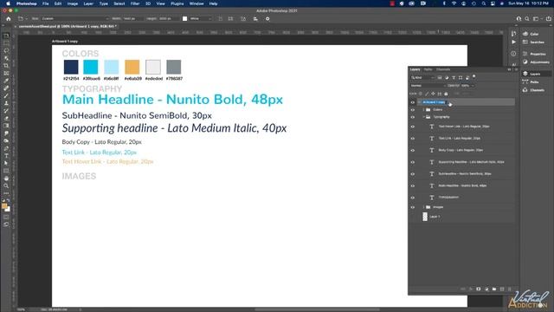Select the Eraser tool

[x=6, y=118]
